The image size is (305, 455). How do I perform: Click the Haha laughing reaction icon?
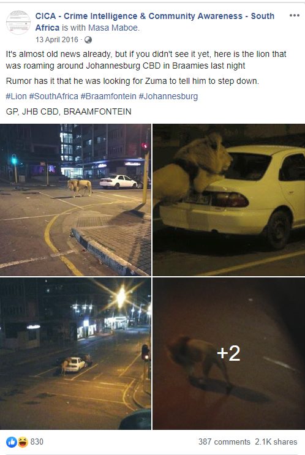23,442
